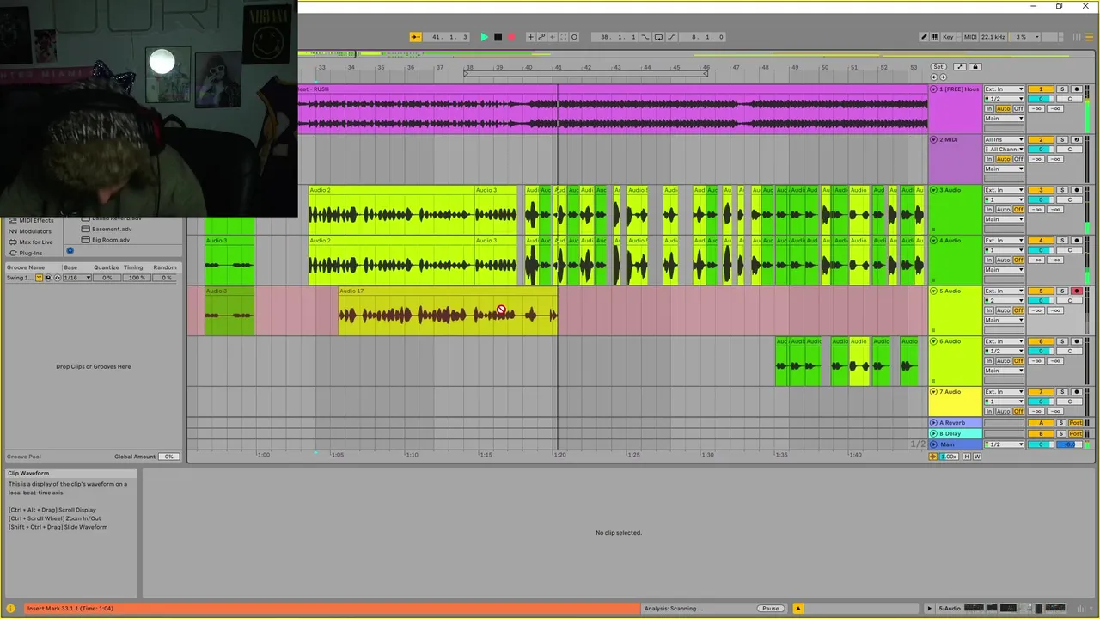
Task: Pause the analysis scanning
Action: tap(770, 609)
